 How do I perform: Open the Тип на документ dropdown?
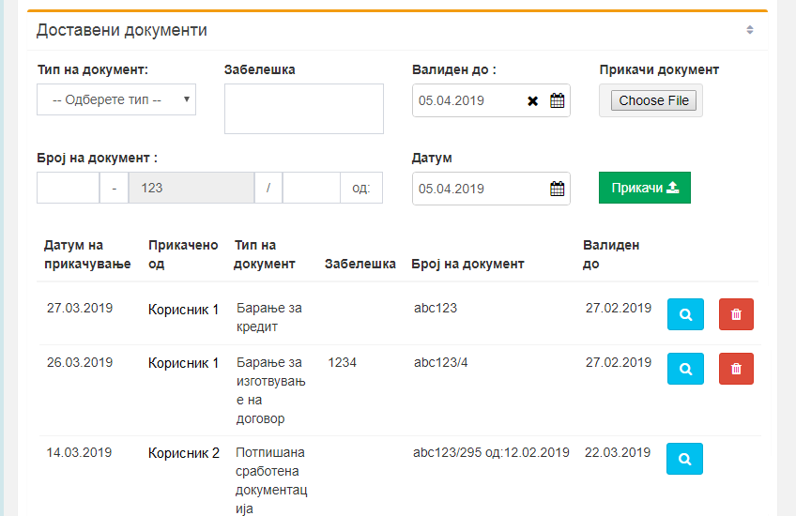(116, 99)
